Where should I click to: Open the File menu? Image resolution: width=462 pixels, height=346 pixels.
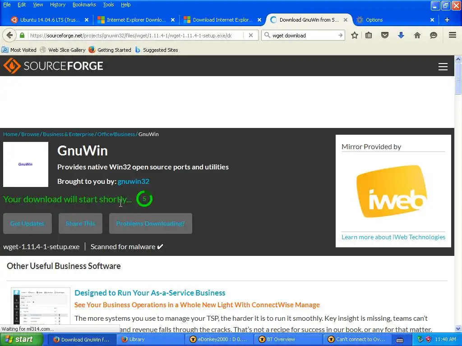7,5
